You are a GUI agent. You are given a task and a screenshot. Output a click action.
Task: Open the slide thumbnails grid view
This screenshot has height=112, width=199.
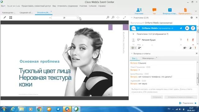[x=11, y=17]
